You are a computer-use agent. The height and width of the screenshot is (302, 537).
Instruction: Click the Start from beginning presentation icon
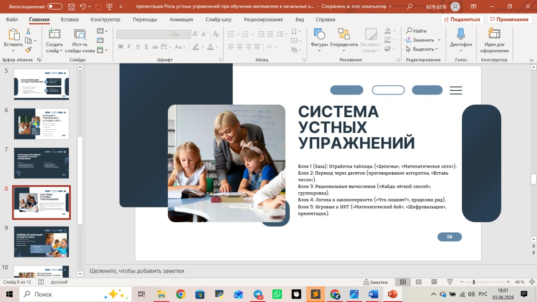tap(110, 6)
